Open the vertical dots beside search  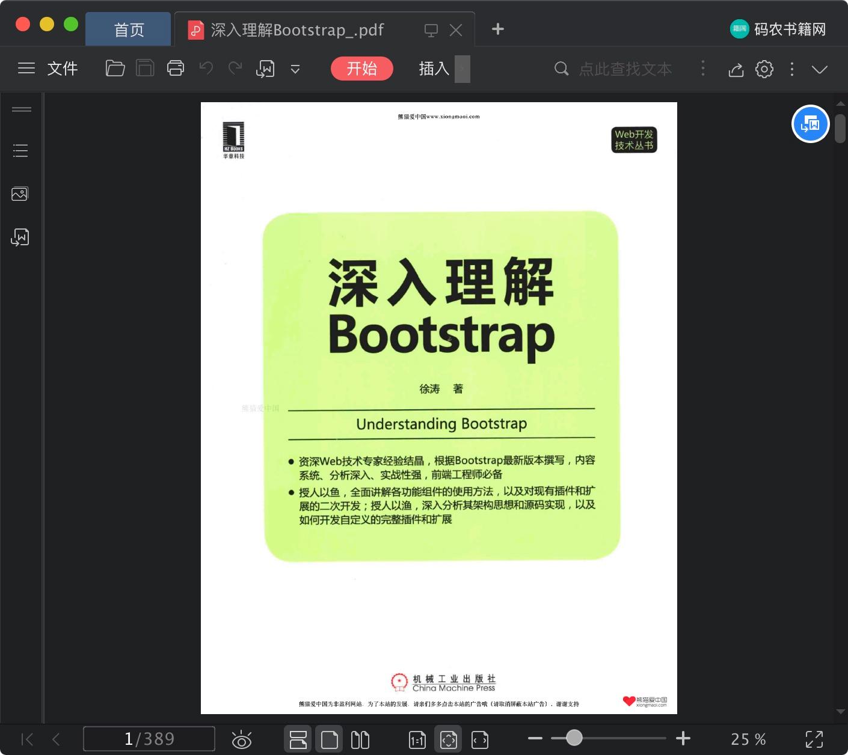(703, 69)
